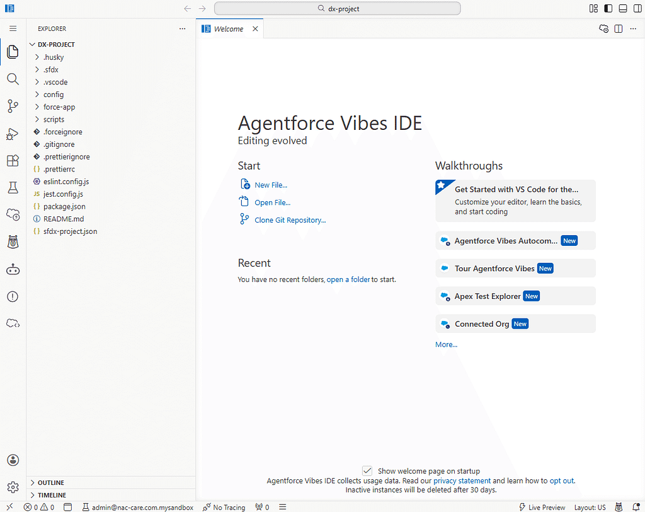This screenshot has height=512, width=645.
Task: Open the Manage gear icon
Action: pyautogui.click(x=13, y=487)
